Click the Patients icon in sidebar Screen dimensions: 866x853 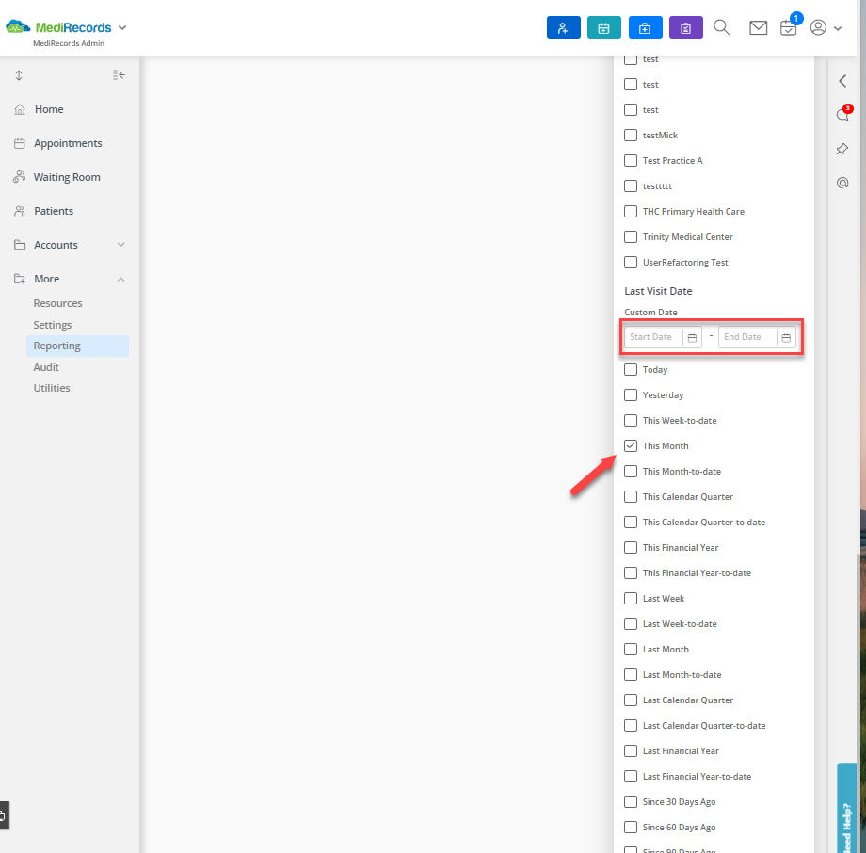coord(20,211)
